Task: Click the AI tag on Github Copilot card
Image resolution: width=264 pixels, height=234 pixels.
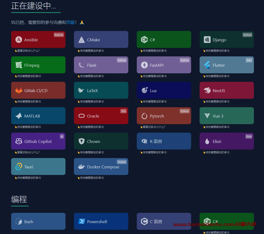Action: 62,136
